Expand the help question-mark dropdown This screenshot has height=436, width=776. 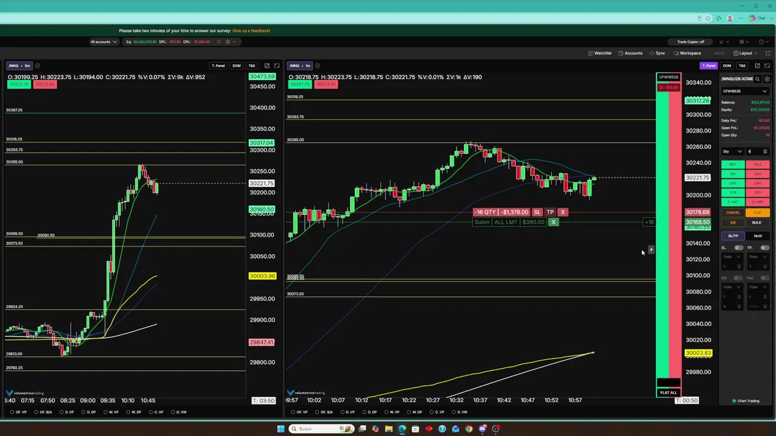point(763,42)
